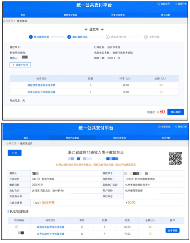Click the 浙江省政府非税收入电子缴款凭证 heading

click(x=96, y=153)
